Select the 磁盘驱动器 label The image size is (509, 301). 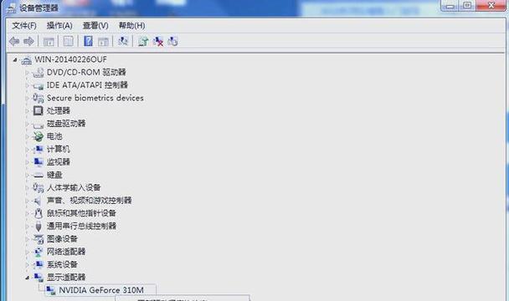click(66, 124)
